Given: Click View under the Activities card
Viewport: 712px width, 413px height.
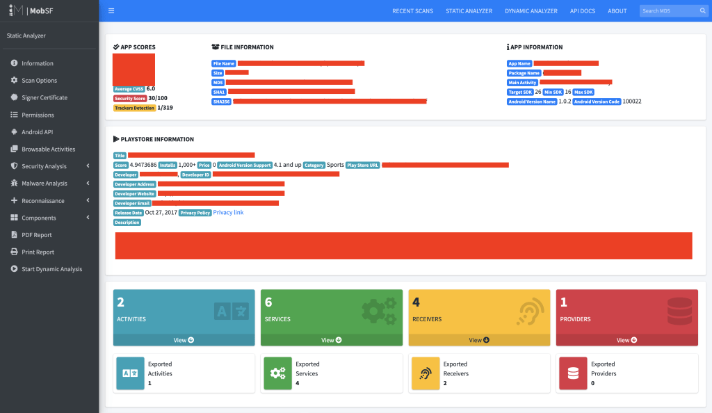Looking at the screenshot, I should tap(184, 340).
